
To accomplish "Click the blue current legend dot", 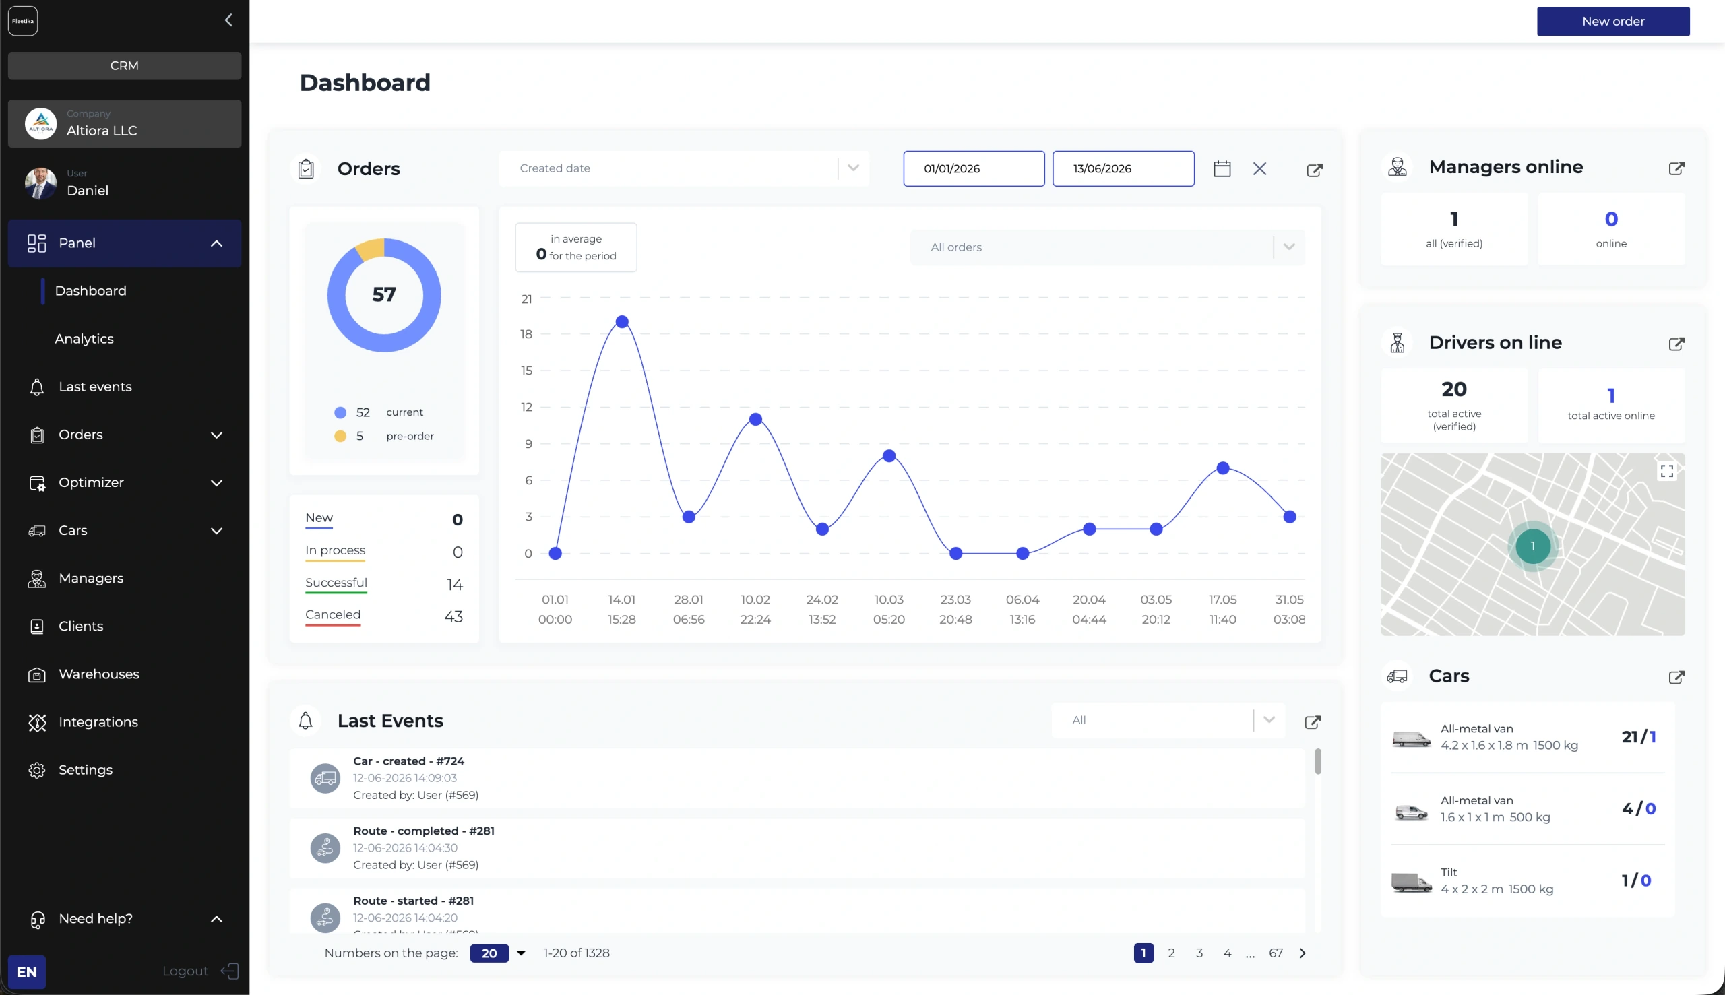I will [x=340, y=413].
